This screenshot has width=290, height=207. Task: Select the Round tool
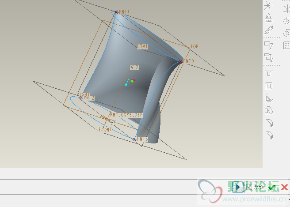pos(270,123)
